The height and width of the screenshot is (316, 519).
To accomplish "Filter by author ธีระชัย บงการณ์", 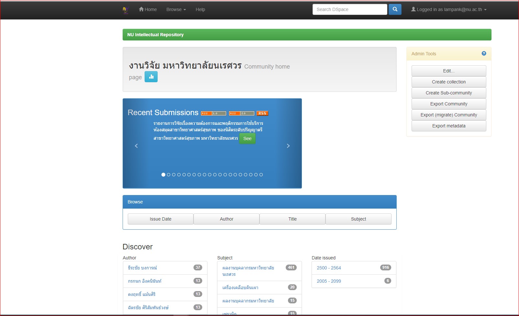I will (142, 268).
